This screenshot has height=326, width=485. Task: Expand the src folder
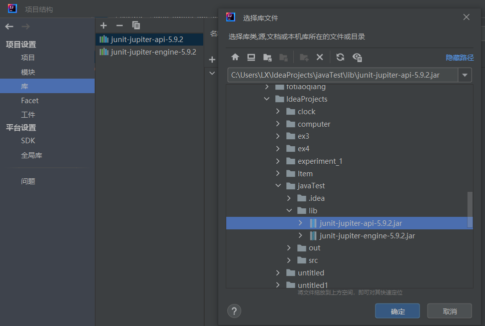[289, 260]
